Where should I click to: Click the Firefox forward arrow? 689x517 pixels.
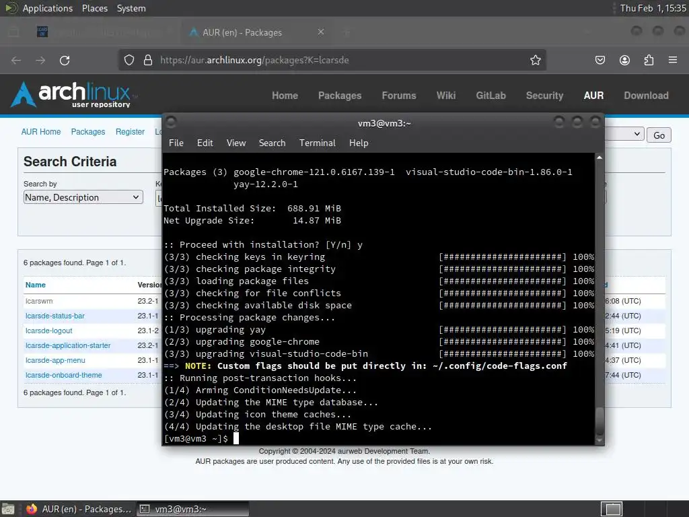coord(40,60)
